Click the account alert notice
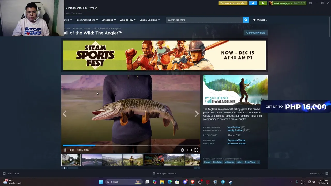The height and width of the screenshot is (186, 331). (x=233, y=3)
